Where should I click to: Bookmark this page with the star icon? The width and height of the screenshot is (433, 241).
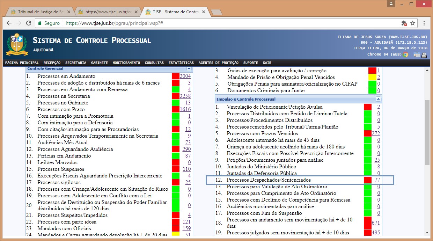tap(413, 23)
